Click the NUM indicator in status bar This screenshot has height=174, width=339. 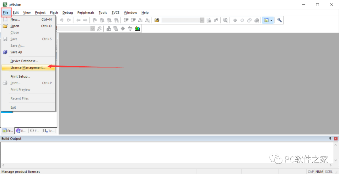point(319,171)
